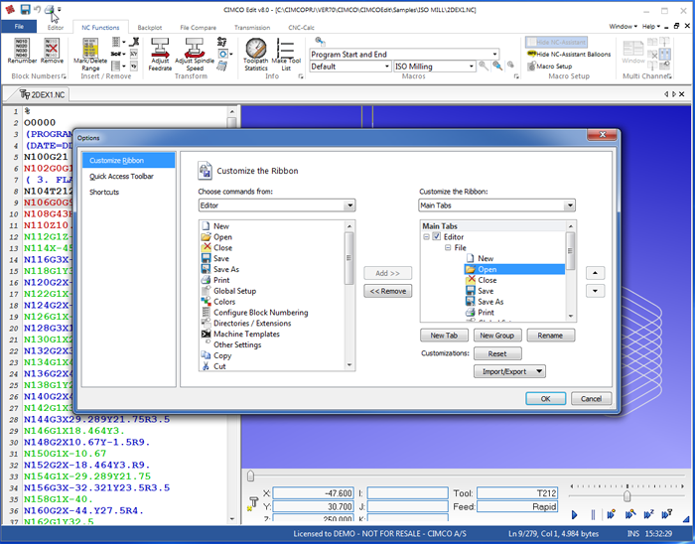The height and width of the screenshot is (544, 695).
Task: Click the Save icon in the quick access toolbar
Action: click(x=25, y=9)
